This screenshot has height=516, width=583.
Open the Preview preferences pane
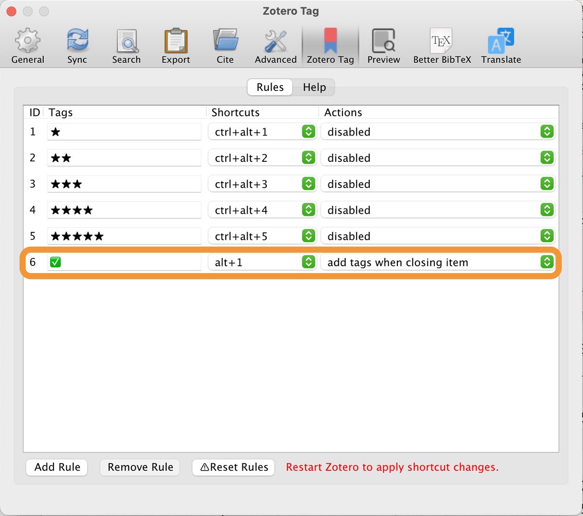click(x=383, y=47)
